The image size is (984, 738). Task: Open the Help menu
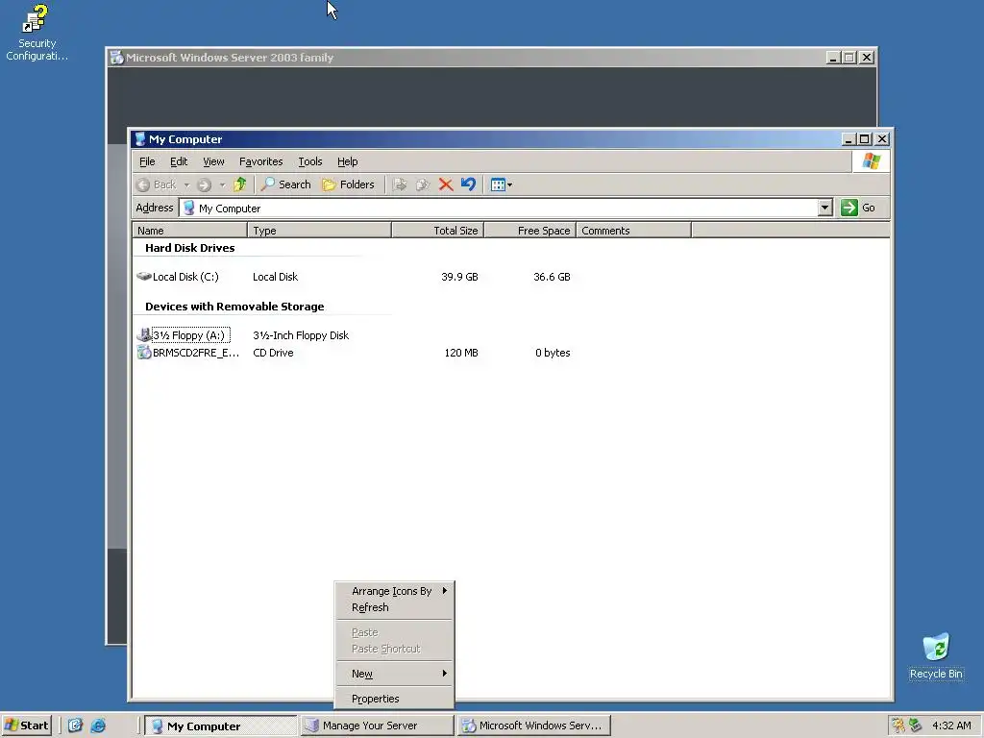(347, 161)
